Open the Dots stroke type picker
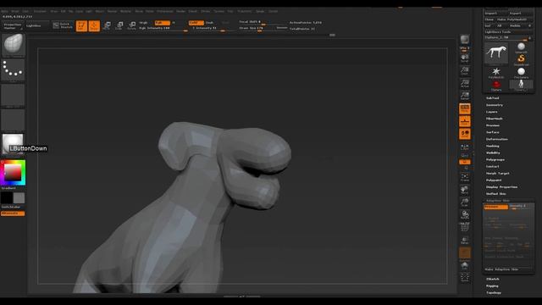The image size is (542, 305). point(14,69)
